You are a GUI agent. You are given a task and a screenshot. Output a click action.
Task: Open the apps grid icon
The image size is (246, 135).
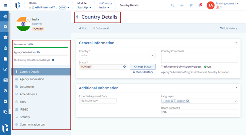[x=5, y=5]
